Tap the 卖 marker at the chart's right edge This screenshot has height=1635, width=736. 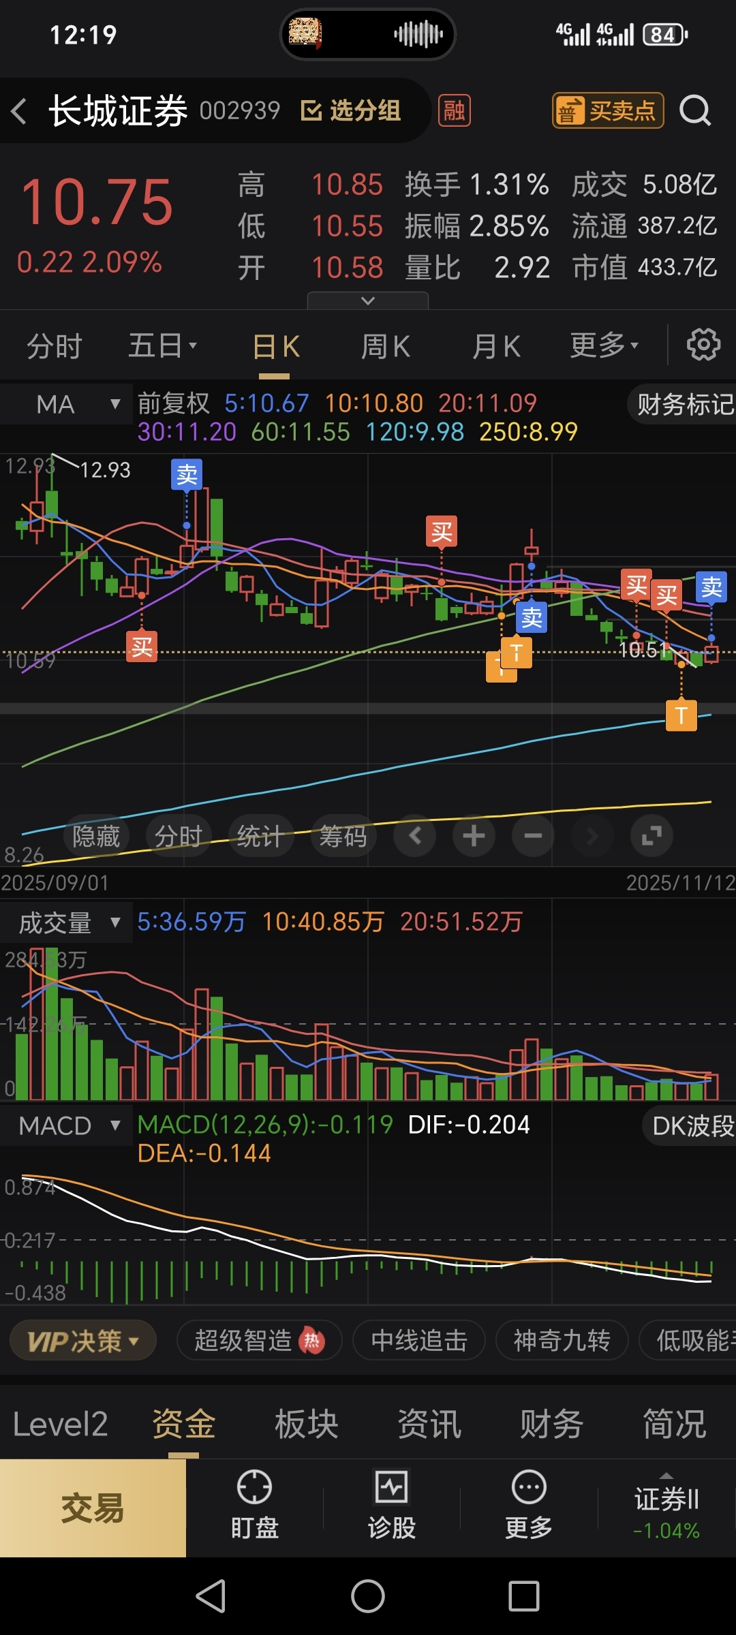[711, 587]
